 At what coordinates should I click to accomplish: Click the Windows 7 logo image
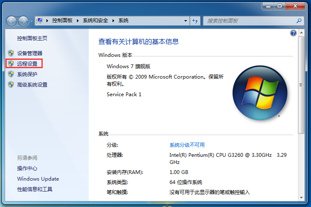(260, 93)
